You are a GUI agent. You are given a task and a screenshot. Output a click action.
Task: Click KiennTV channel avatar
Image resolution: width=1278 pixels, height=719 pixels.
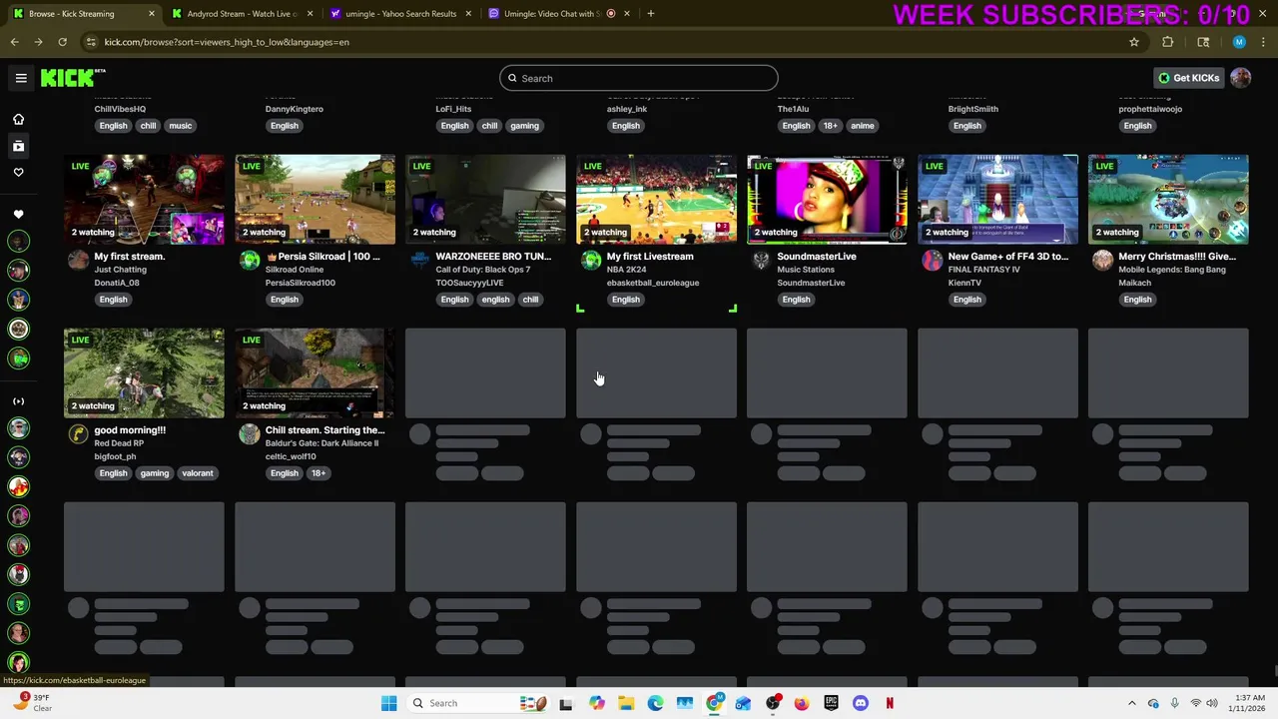pos(932,261)
